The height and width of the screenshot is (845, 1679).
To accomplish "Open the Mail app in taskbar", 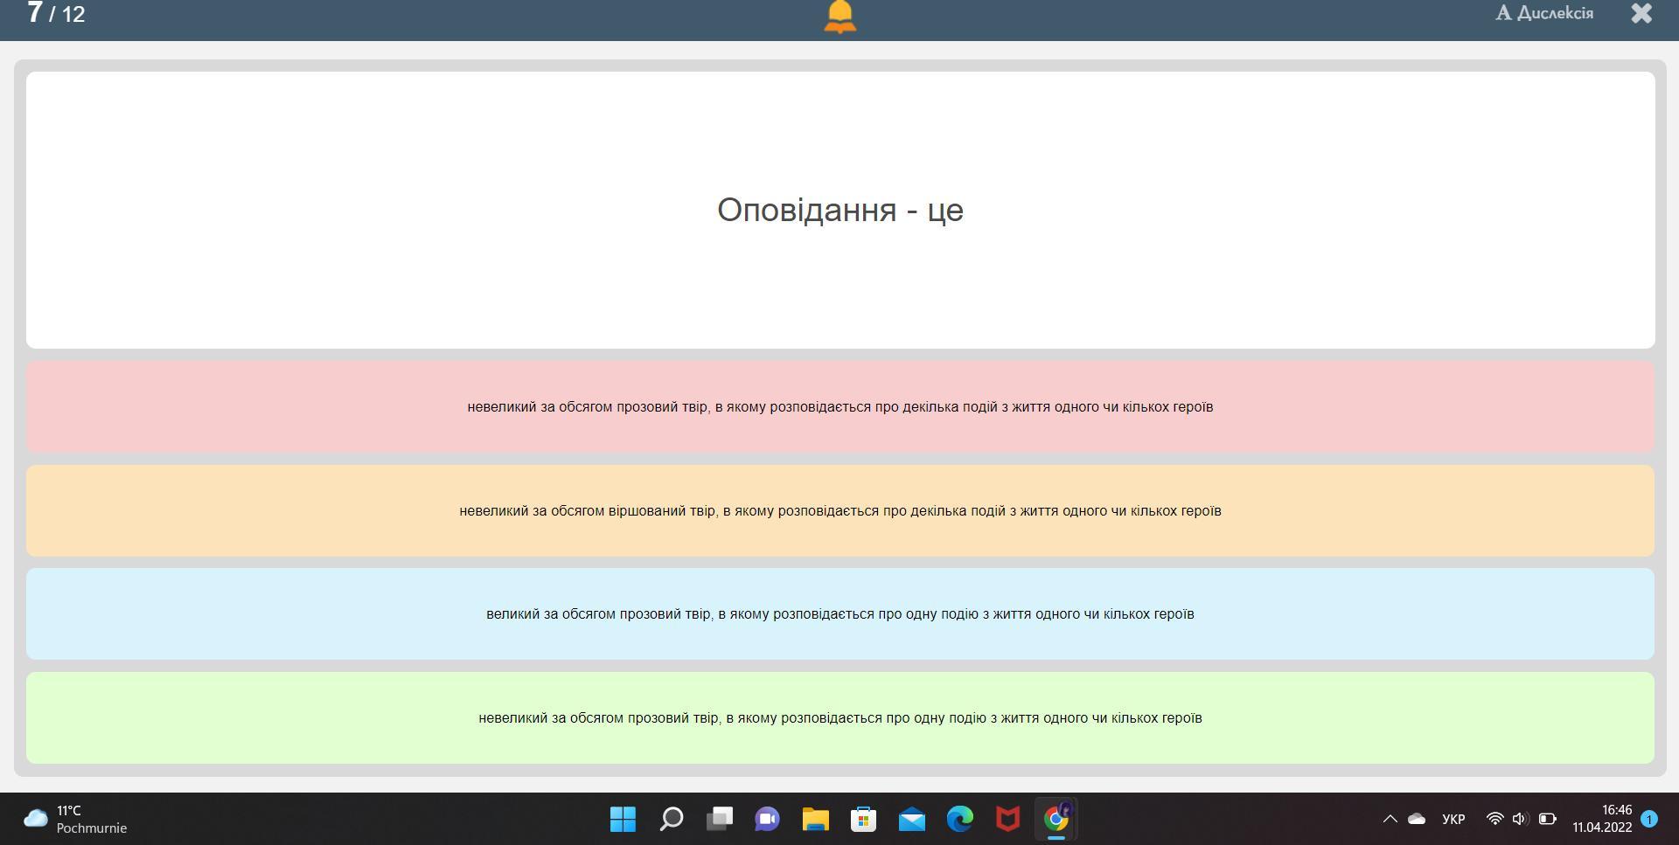I will 911,820.
